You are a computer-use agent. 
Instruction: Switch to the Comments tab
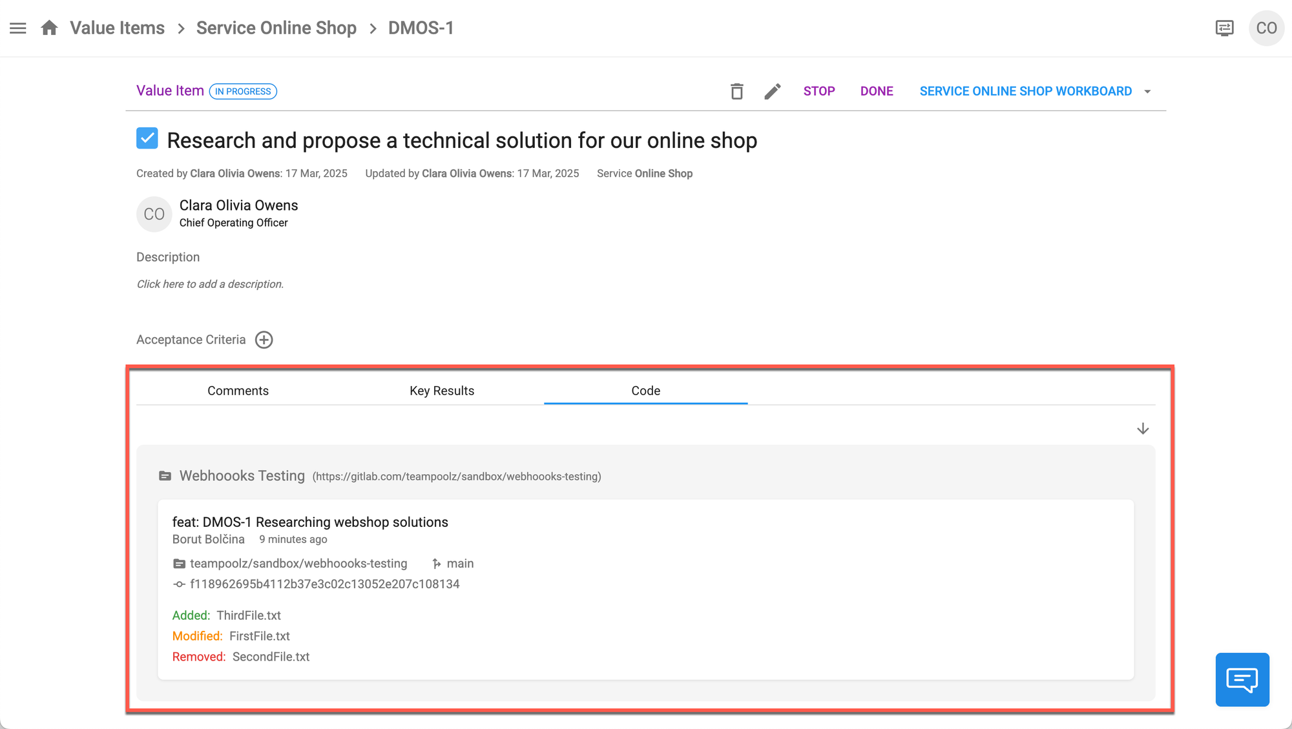click(x=238, y=391)
